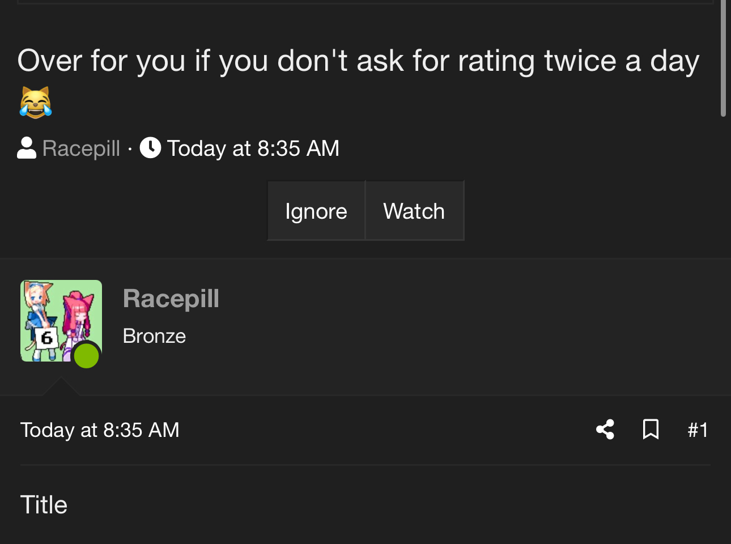Screen dimensions: 731x544
Task: Click the user silhouette icon beside thread author
Action: (x=27, y=148)
